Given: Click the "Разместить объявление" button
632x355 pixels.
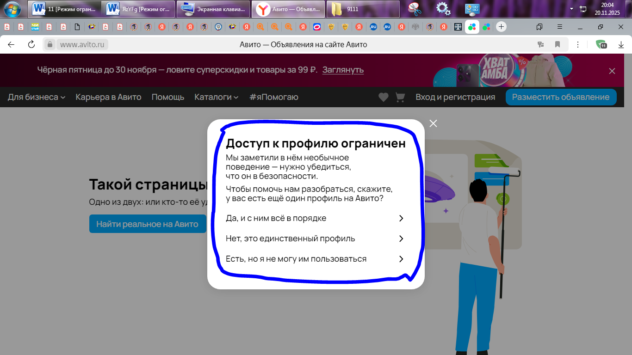Looking at the screenshot, I should [561, 97].
